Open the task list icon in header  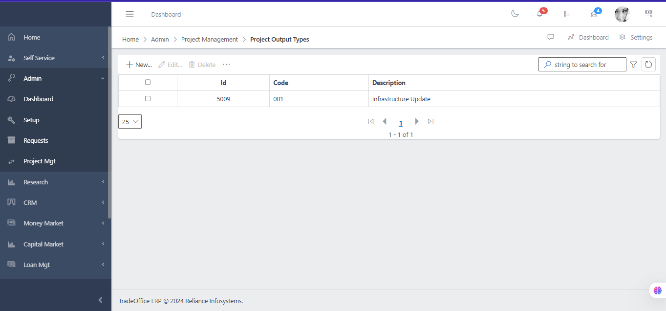567,14
